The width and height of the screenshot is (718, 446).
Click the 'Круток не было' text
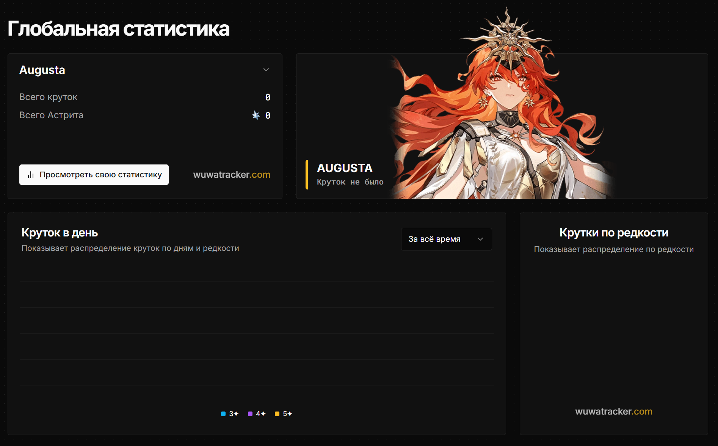tap(350, 182)
